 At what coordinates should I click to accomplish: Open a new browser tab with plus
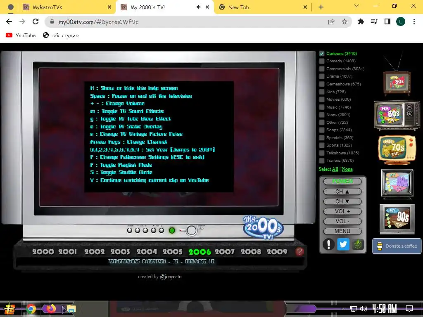point(321,7)
